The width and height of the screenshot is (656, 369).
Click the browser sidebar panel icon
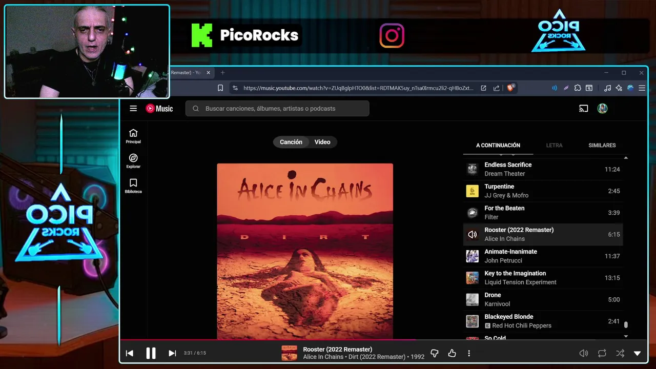(589, 88)
